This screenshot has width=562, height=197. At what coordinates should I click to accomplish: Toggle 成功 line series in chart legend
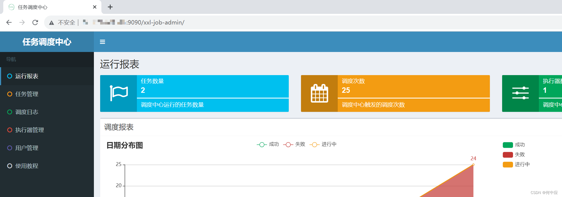[x=268, y=144]
